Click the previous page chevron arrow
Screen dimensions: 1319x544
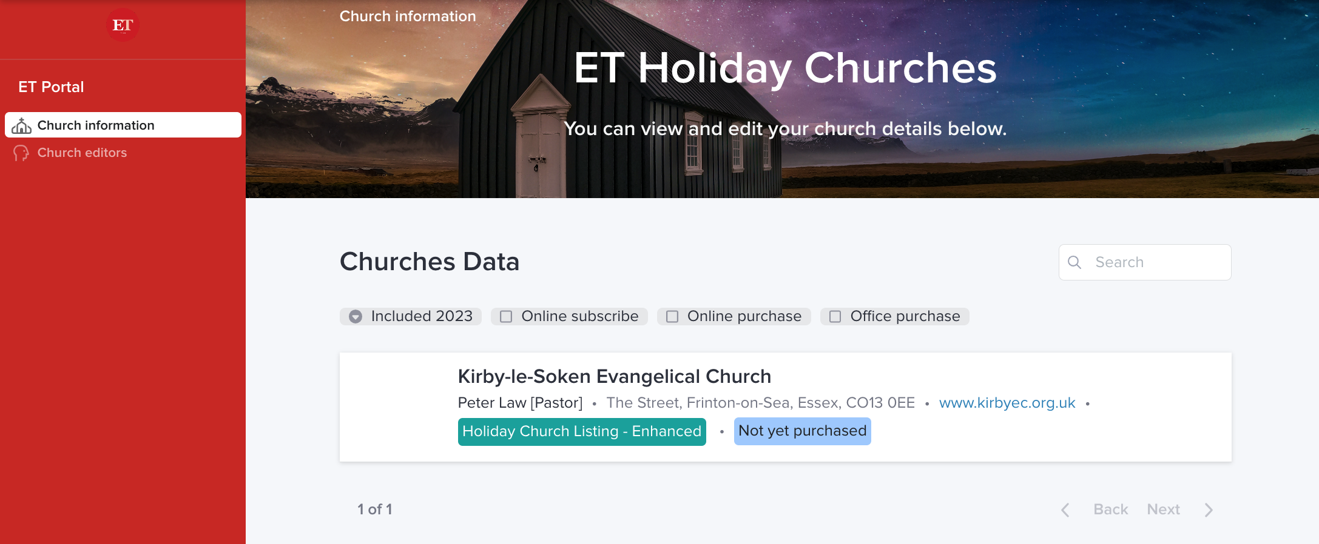(1065, 510)
